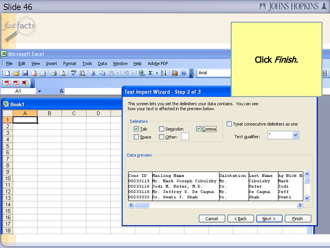The image size is (330, 248).
Task: Click the Cut scissors icon
Action: 93,73
